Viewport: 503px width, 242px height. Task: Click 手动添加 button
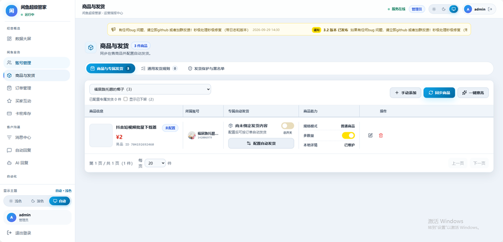(x=405, y=93)
